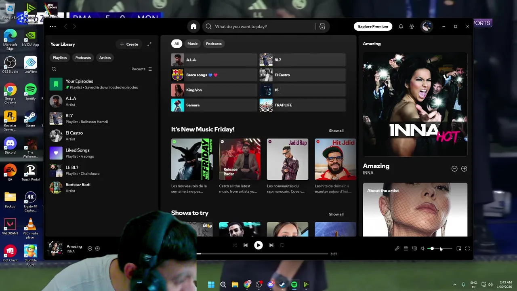Mute the Spotify volume
The image size is (517, 291).
click(422, 249)
